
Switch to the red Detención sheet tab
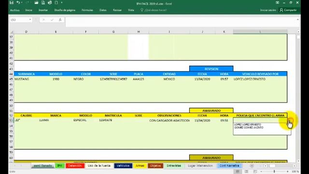pos(75,166)
